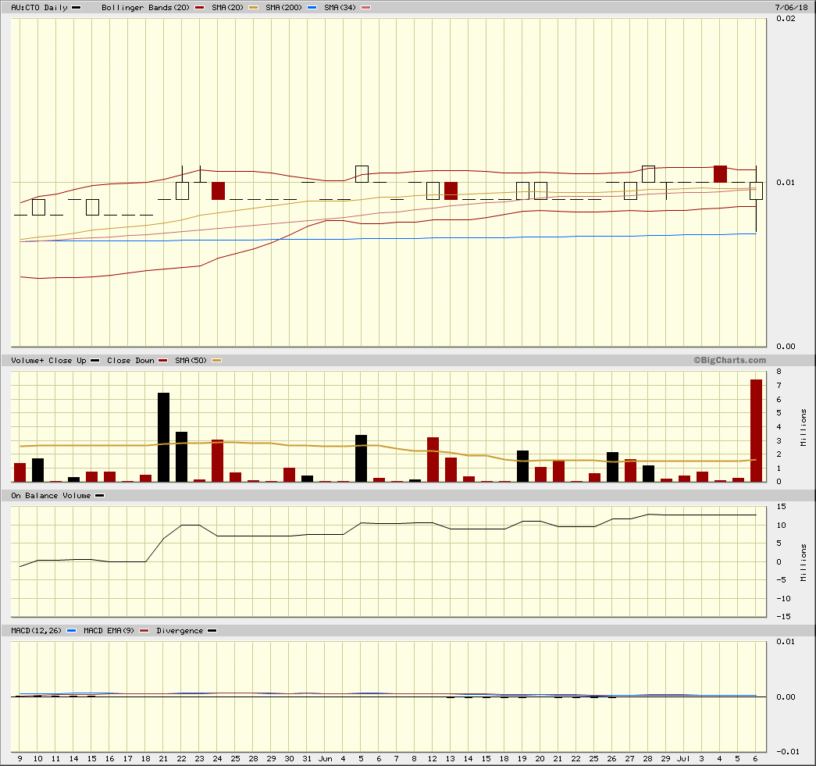The height and width of the screenshot is (766, 816).
Task: Click the black Close Up legend swatch
Action: click(x=94, y=361)
